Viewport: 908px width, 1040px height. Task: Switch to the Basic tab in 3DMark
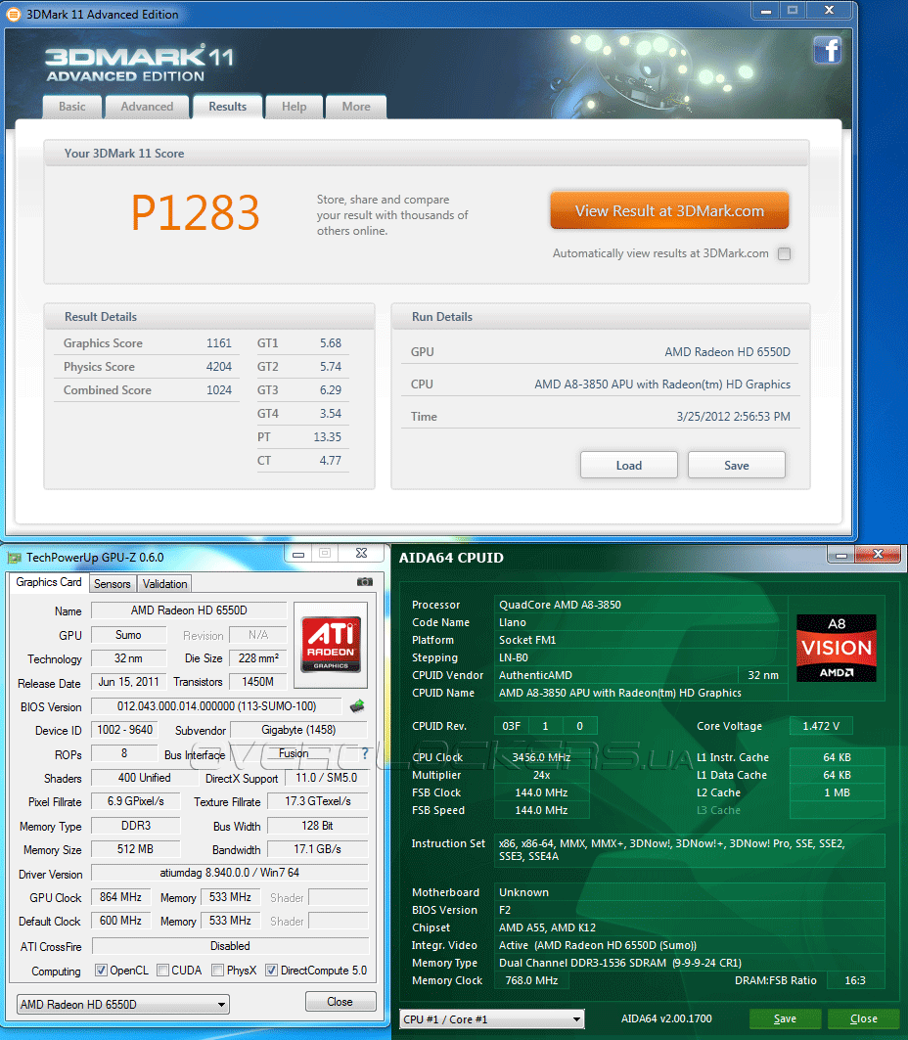[x=72, y=107]
